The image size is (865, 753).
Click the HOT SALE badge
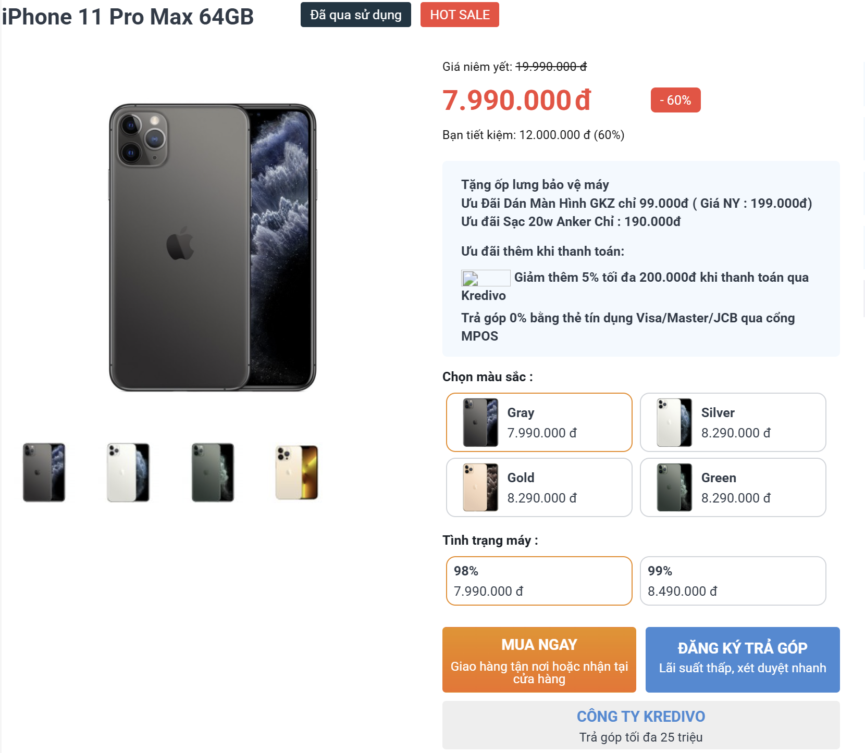click(460, 15)
